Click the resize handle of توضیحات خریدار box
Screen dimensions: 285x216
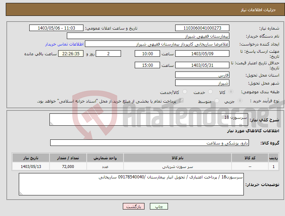click(21, 193)
